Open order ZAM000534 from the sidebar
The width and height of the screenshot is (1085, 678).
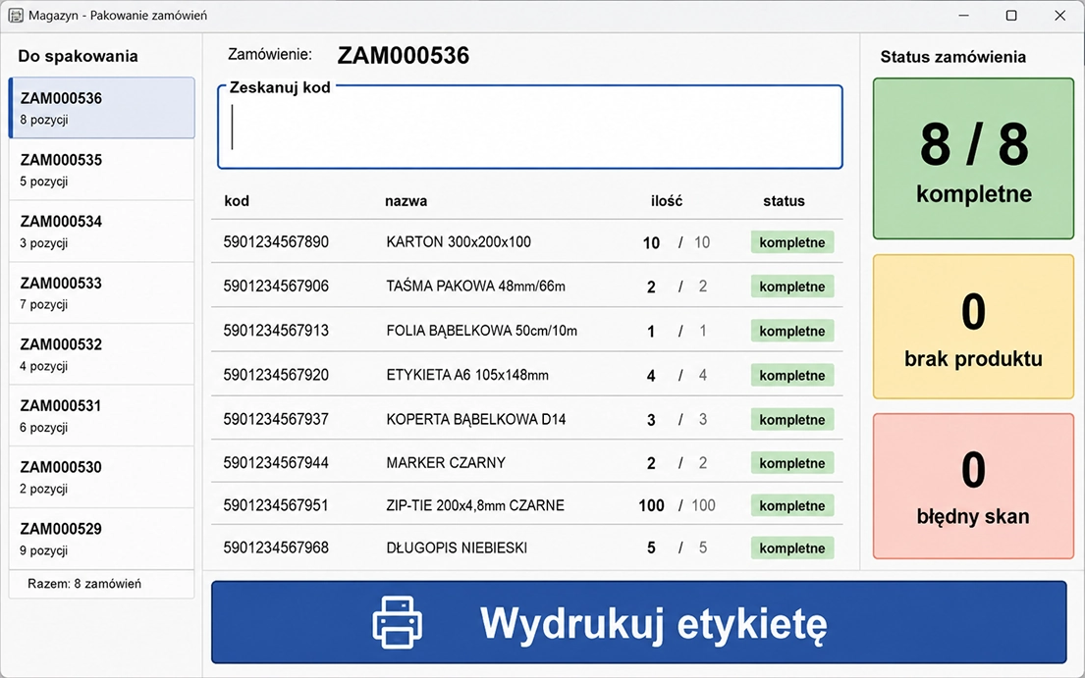102,231
